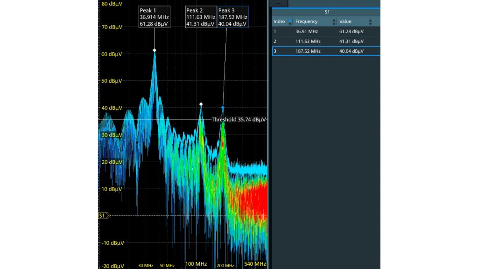The height and width of the screenshot is (269, 478).
Task: Click the 540 MHz frequency axis label
Action: 255,264
